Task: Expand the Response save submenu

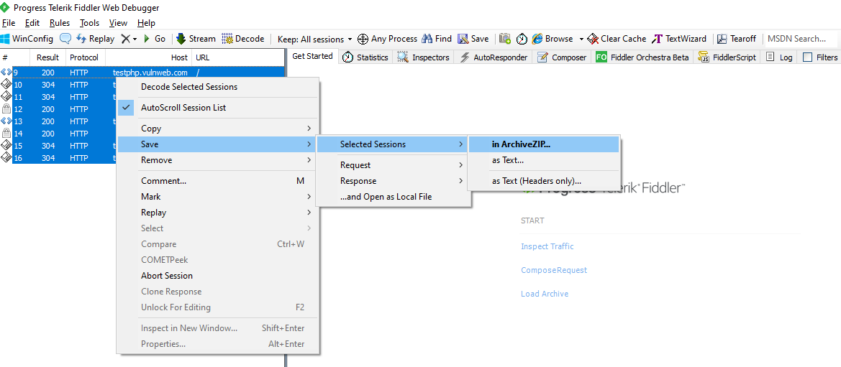Action: pyautogui.click(x=393, y=181)
